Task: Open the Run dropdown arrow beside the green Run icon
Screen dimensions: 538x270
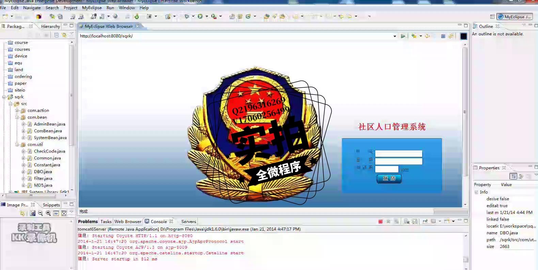Action: tap(207, 16)
